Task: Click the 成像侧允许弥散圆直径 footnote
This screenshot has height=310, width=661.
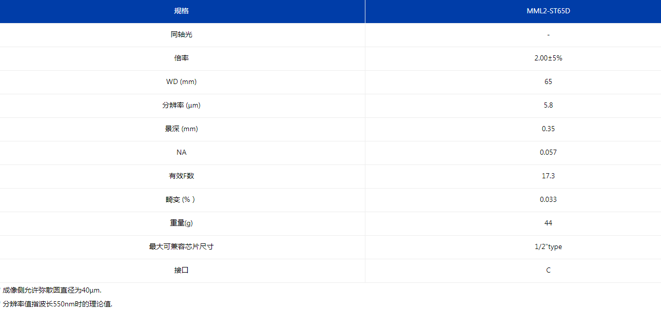Action: (x=52, y=291)
